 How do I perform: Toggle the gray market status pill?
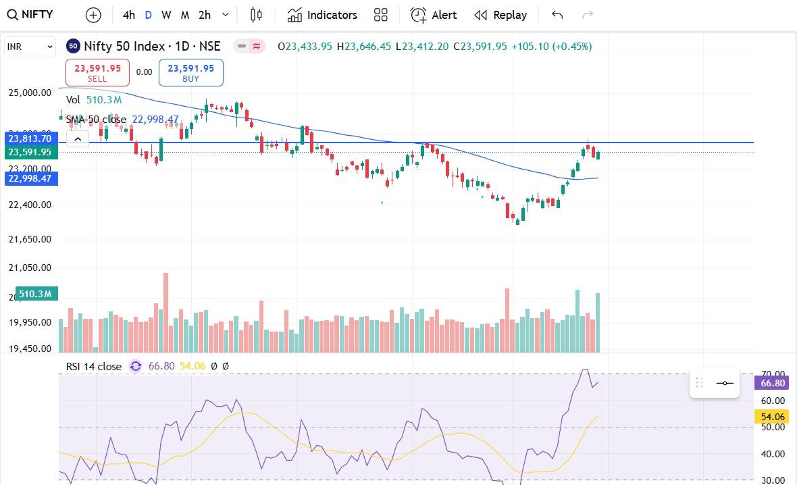(x=242, y=46)
